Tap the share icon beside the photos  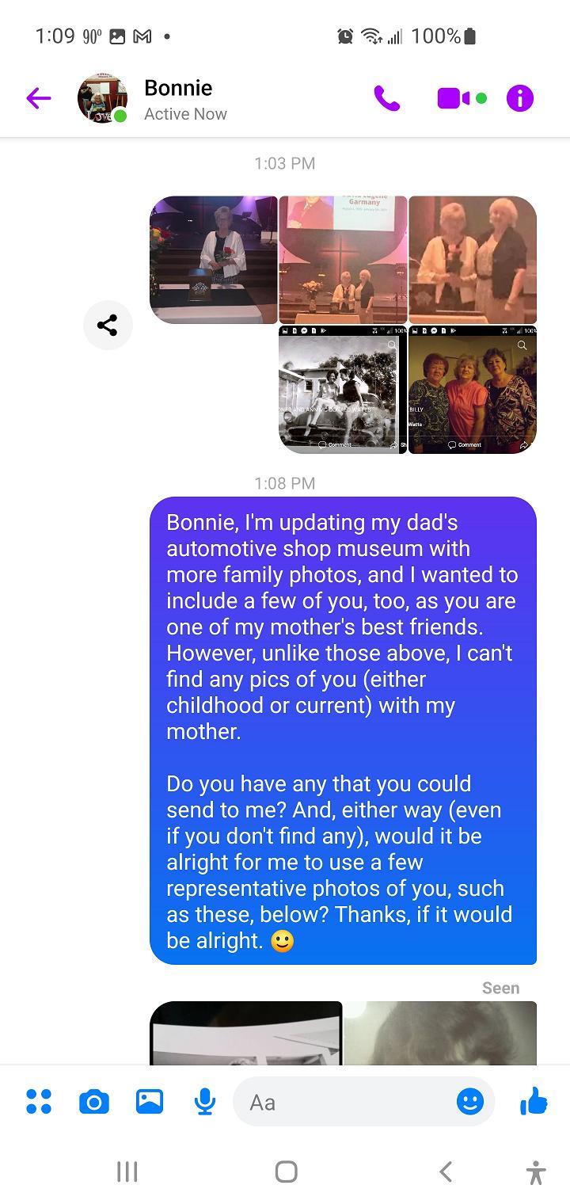pyautogui.click(x=108, y=325)
